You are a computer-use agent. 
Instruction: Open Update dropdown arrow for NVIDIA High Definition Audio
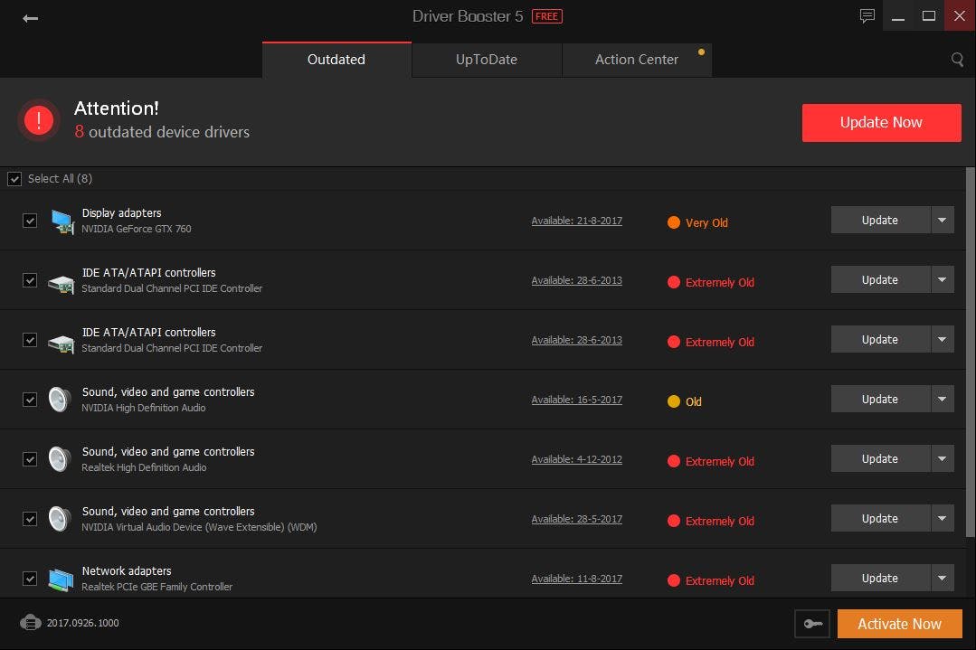(943, 400)
